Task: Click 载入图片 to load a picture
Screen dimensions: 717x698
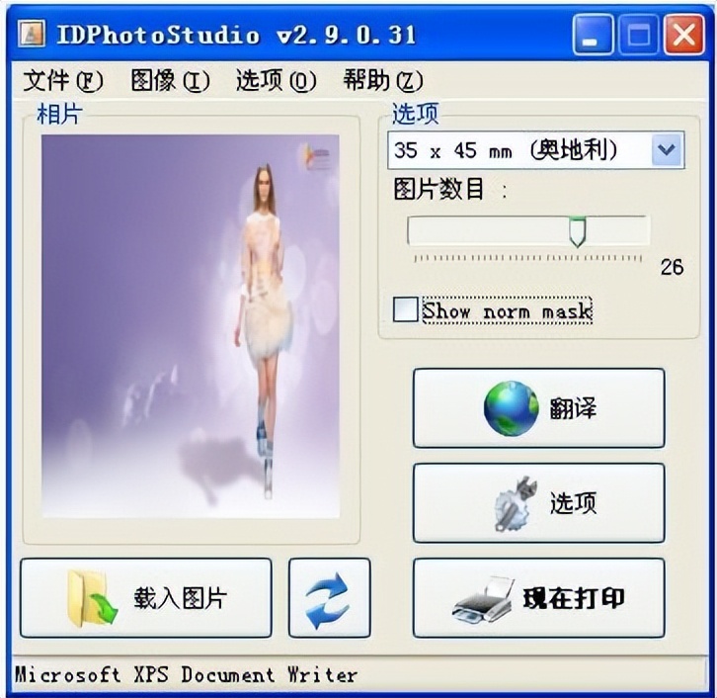Action: (146, 598)
